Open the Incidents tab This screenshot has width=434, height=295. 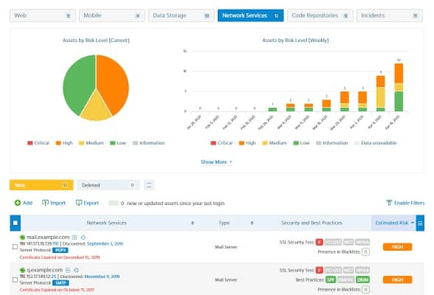coord(390,15)
